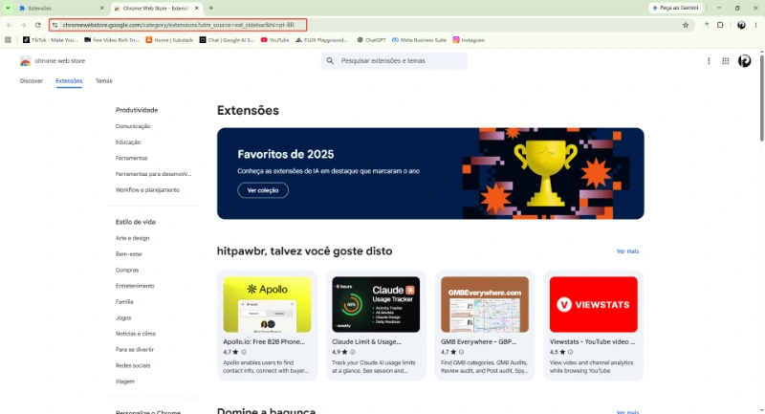
Task: Go back to previous page
Action: point(10,25)
